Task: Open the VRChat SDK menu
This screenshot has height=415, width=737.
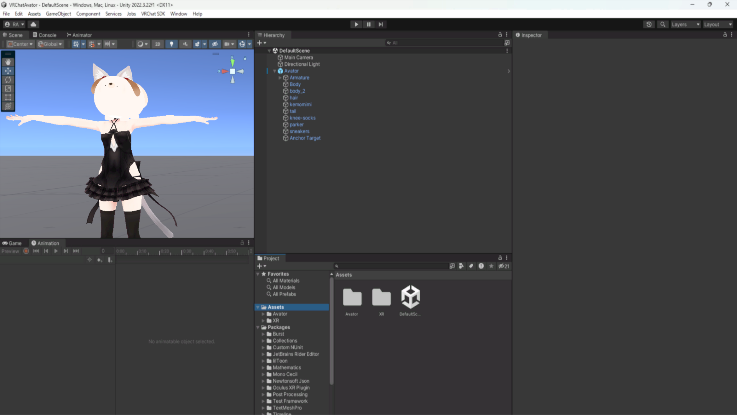Action: click(153, 14)
